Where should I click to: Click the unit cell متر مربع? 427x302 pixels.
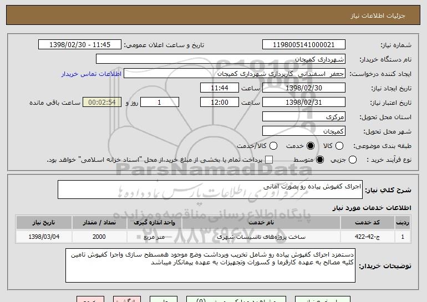point(154,237)
